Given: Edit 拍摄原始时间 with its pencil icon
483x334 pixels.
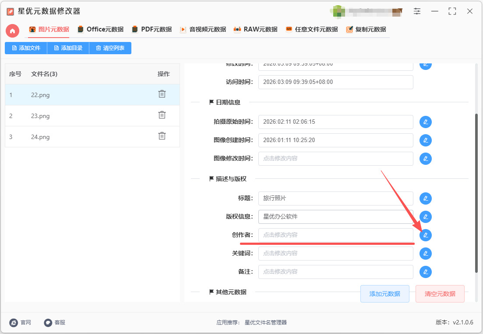Looking at the screenshot, I should (425, 122).
